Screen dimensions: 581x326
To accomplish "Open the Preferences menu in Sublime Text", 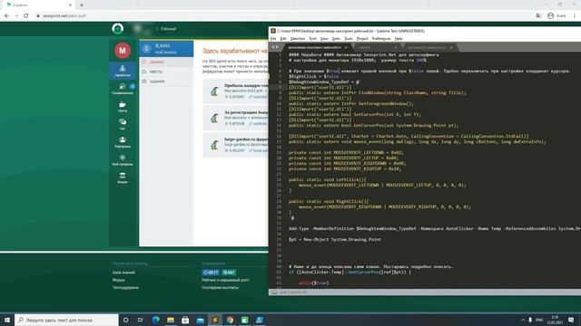I will pyautogui.click(x=381, y=38).
